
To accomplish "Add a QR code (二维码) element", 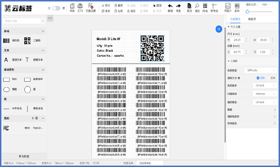I will [x=27, y=41].
